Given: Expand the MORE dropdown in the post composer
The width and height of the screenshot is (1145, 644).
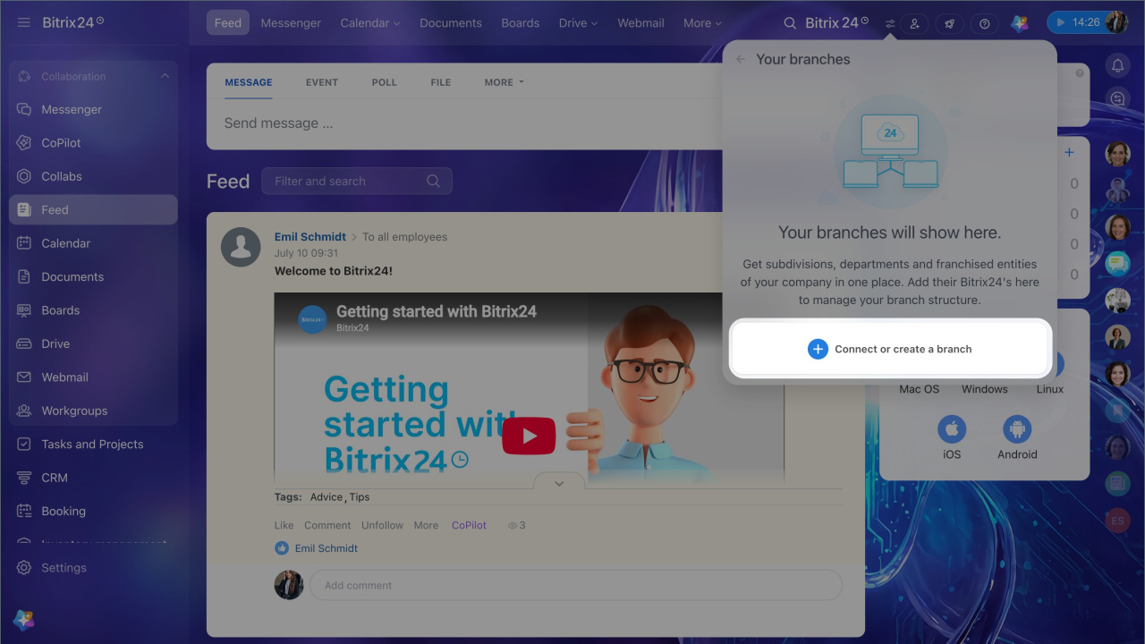Looking at the screenshot, I should coord(504,82).
